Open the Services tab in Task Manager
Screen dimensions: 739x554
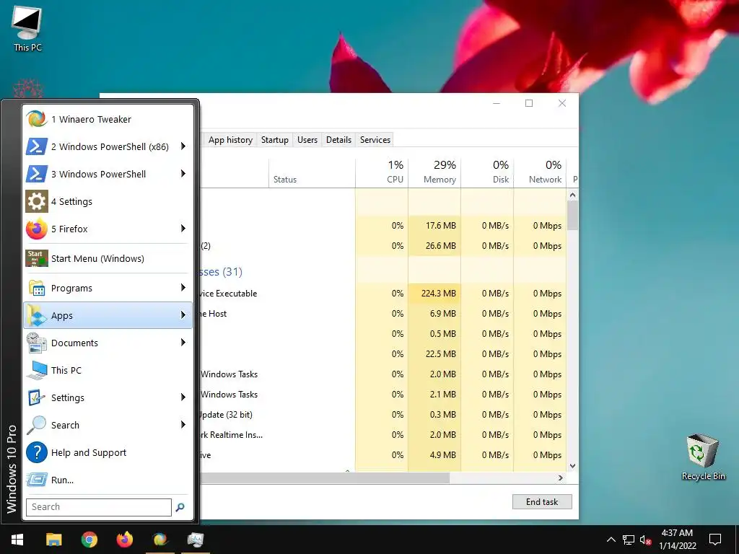[375, 140]
